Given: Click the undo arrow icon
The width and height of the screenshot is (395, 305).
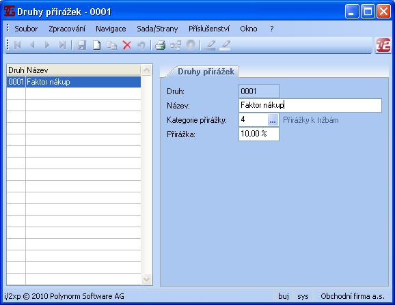Looking at the screenshot, I should (x=141, y=46).
